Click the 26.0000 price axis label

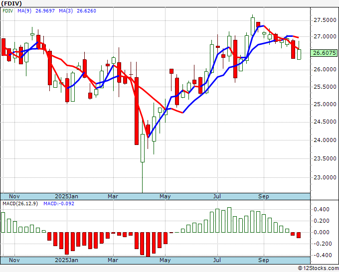pyautogui.click(x=325, y=69)
